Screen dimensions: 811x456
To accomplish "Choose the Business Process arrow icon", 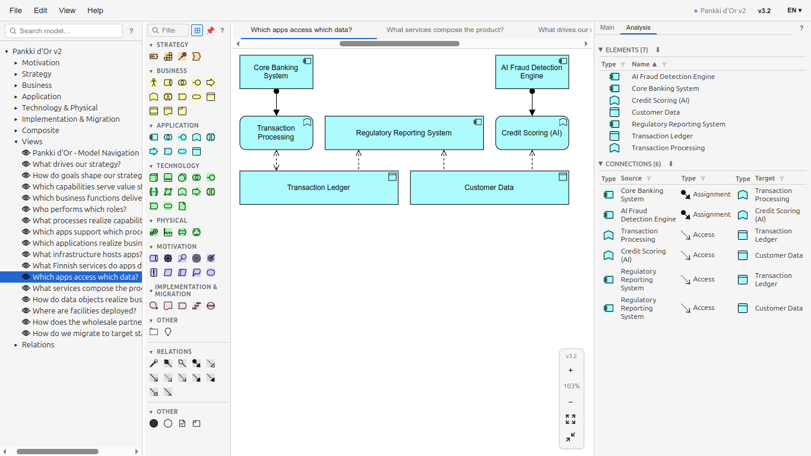I will 211,83.
